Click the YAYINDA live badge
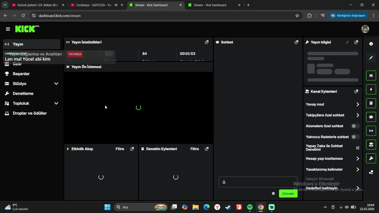 (75, 54)
